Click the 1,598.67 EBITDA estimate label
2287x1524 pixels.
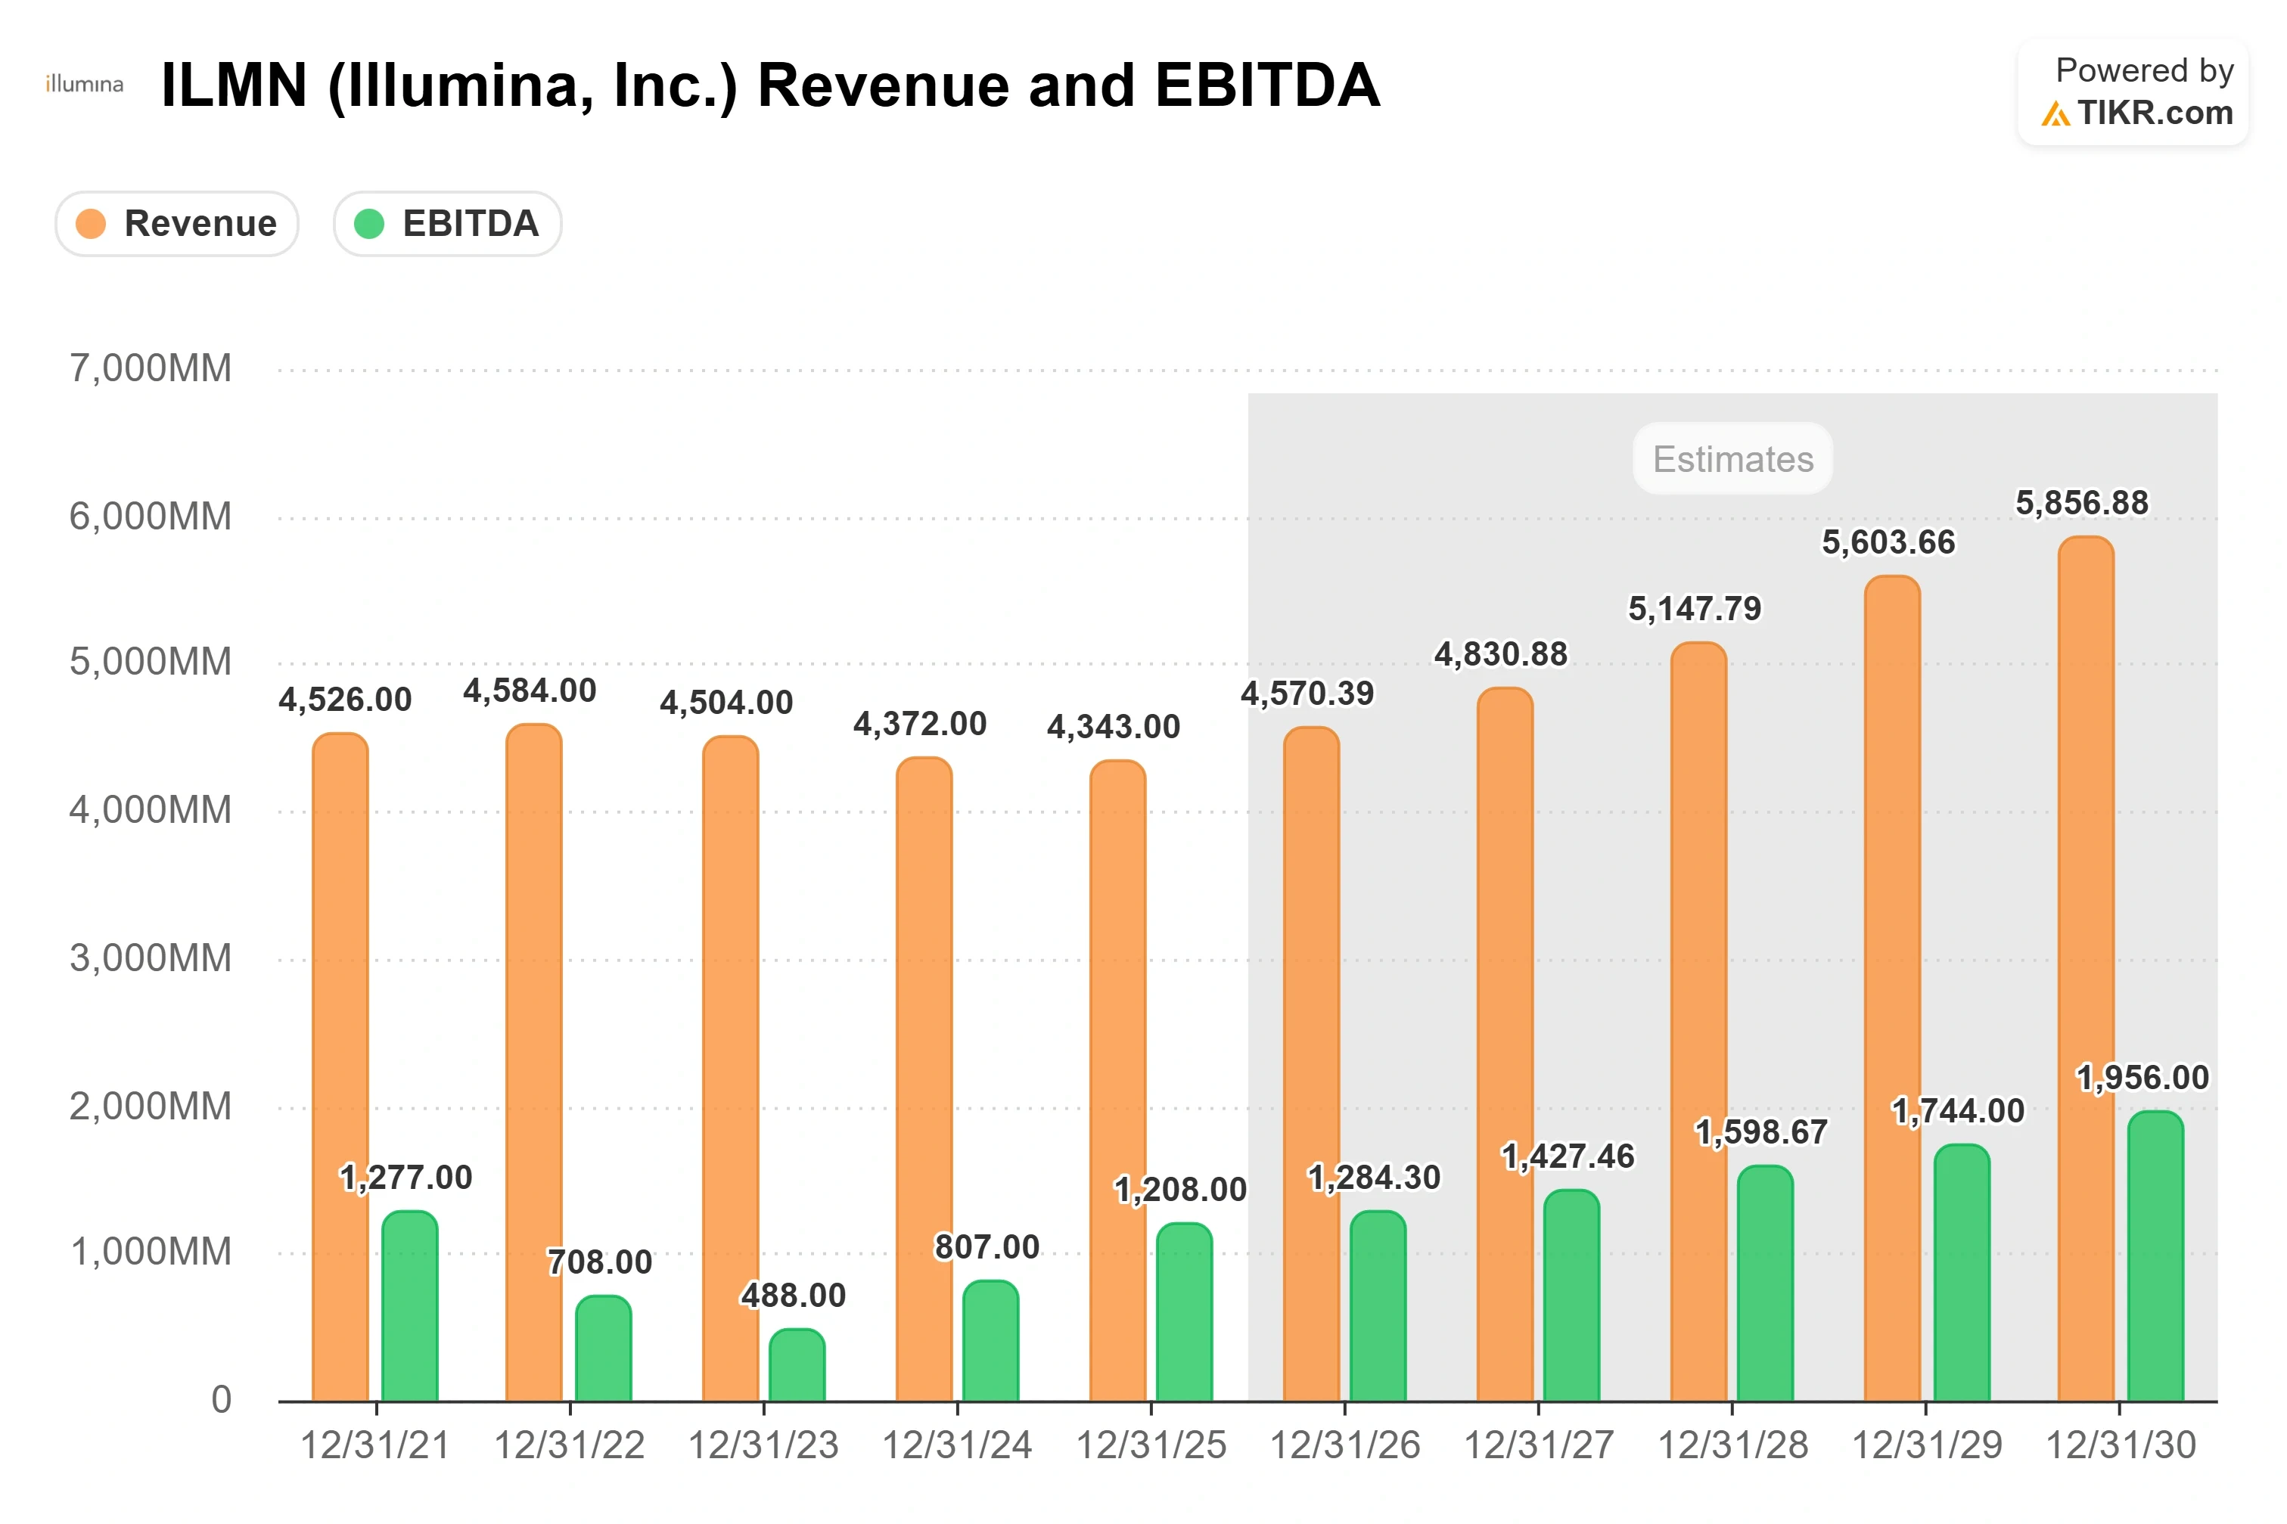point(1761,1132)
